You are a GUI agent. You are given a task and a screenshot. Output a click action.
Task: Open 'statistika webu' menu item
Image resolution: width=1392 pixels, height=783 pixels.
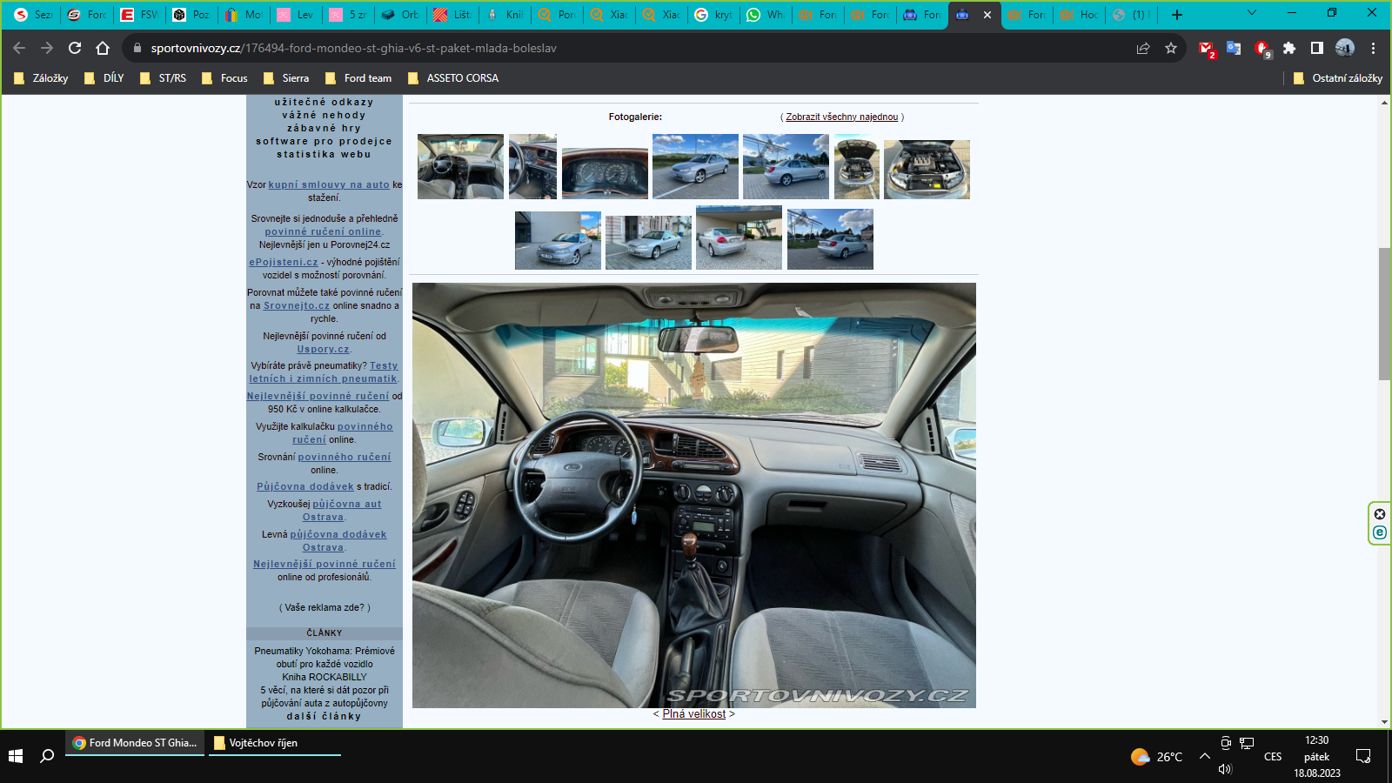(325, 154)
